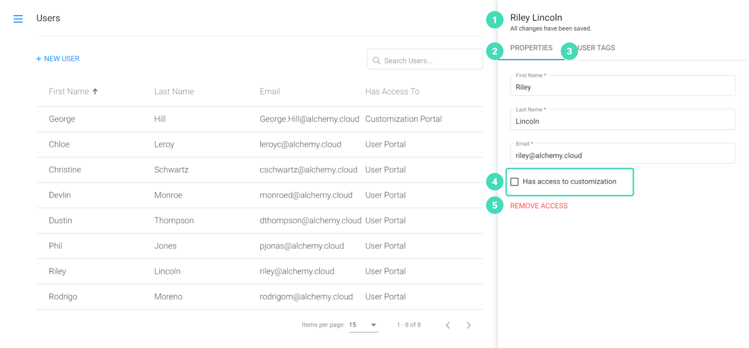Open the hamburger navigation menu
The image size is (749, 348).
pyautogui.click(x=18, y=19)
